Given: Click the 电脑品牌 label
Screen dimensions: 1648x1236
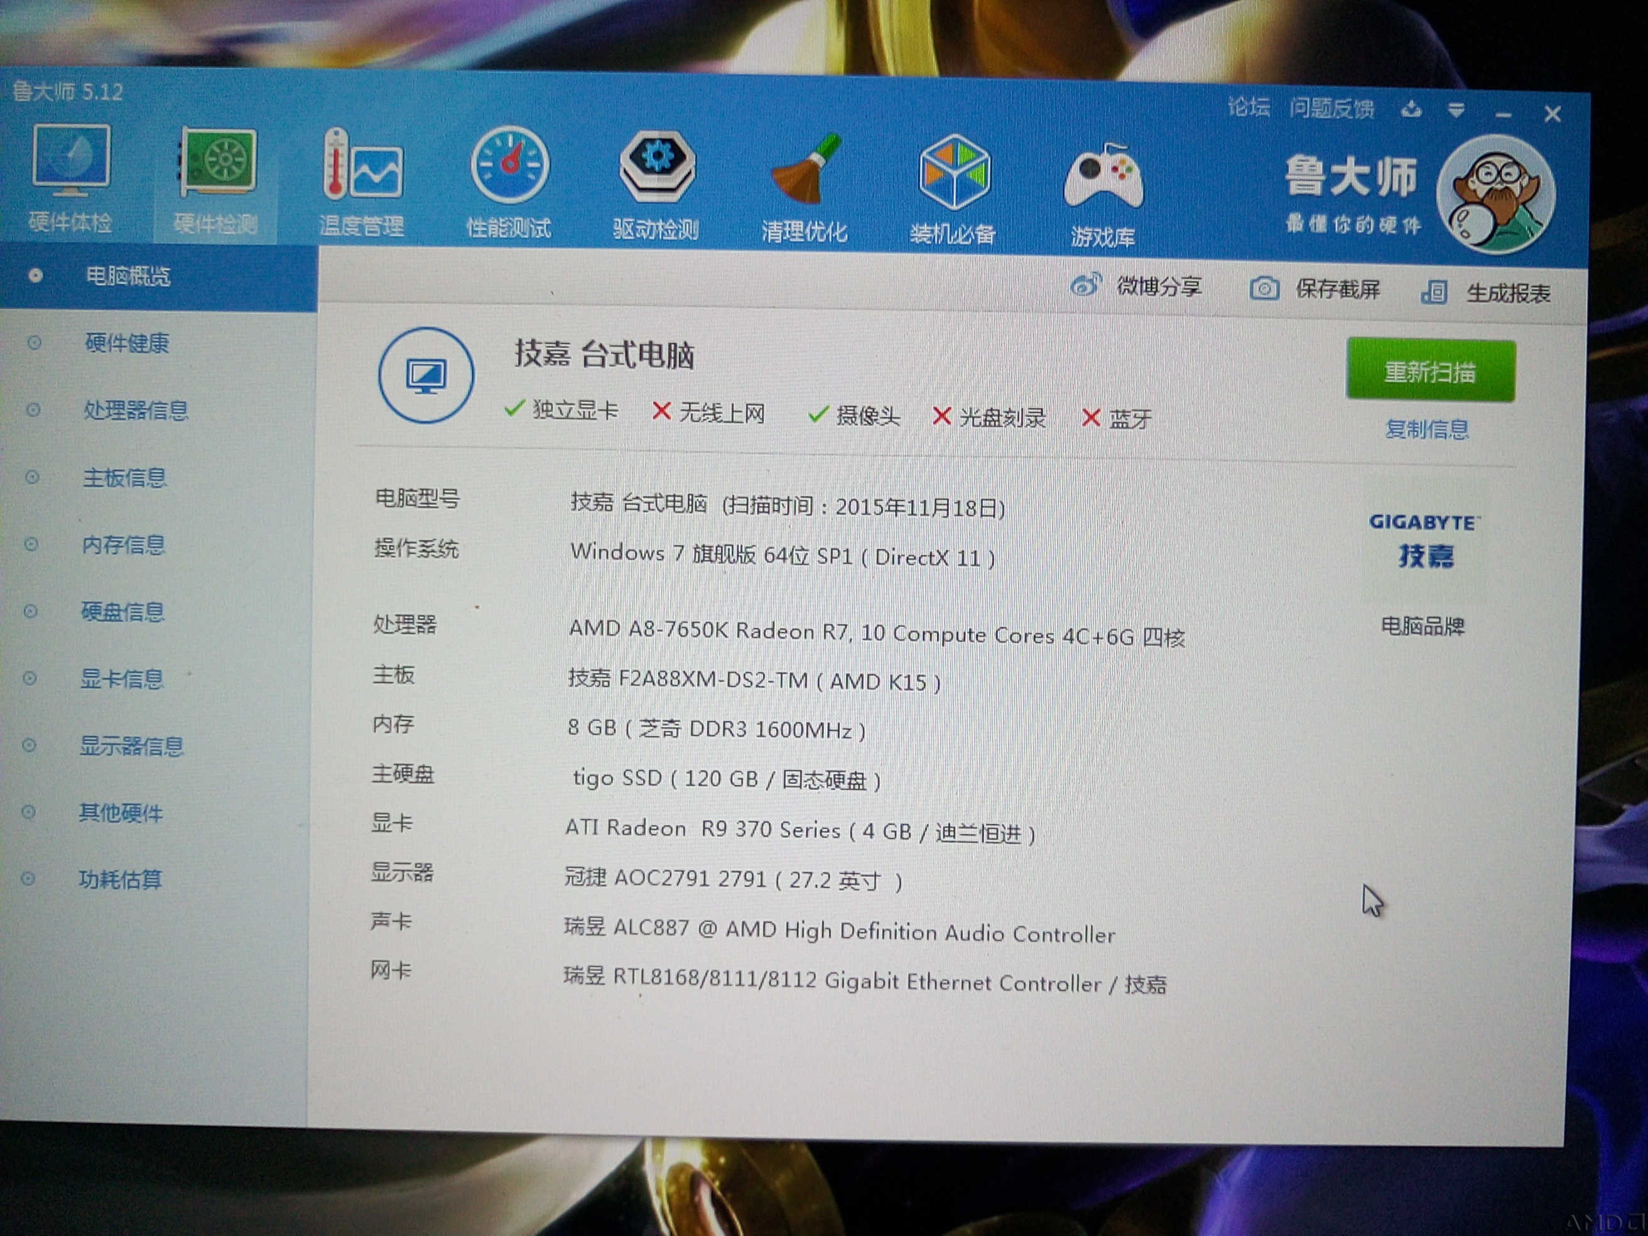Looking at the screenshot, I should click(1423, 626).
